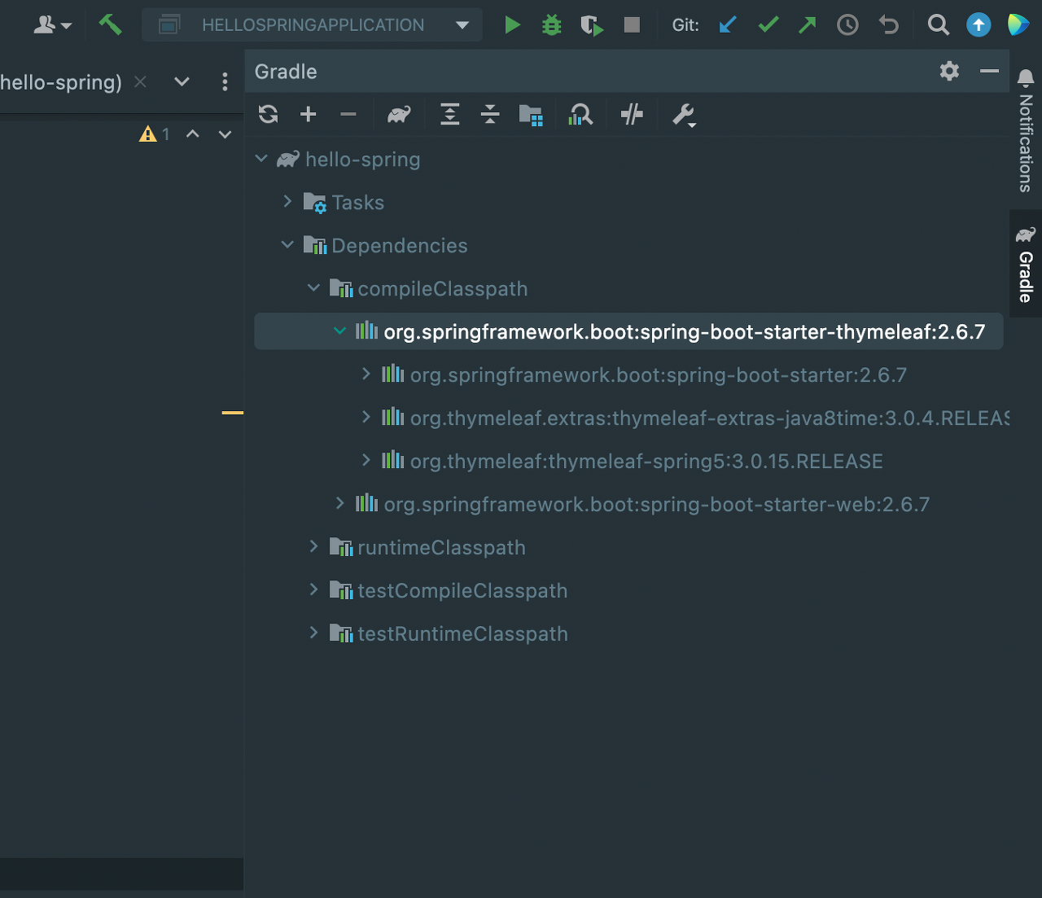Screen dimensions: 1042x898
Task: Select the hello-spring) editor tab
Action: 61,81
